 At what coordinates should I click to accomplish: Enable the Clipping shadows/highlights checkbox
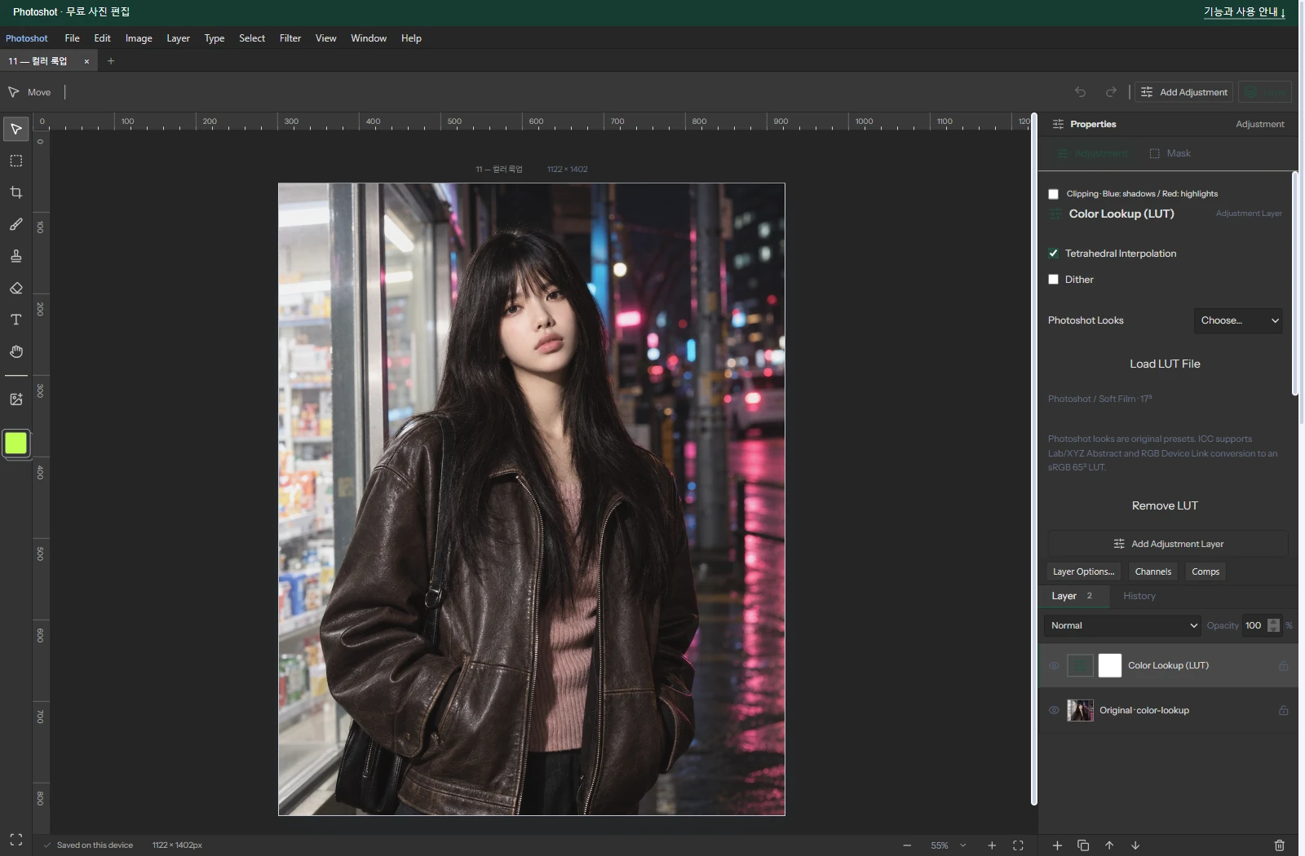[x=1053, y=194]
